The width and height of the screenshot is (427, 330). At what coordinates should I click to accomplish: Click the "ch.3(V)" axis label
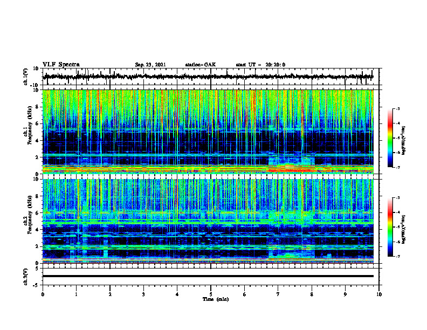tap(26, 277)
